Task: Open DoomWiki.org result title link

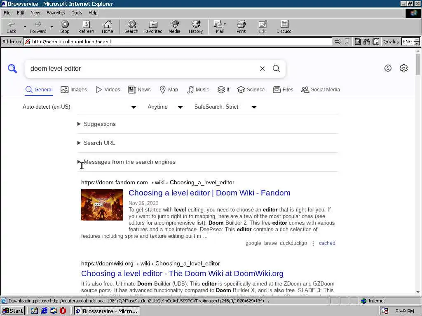Action: (182, 274)
